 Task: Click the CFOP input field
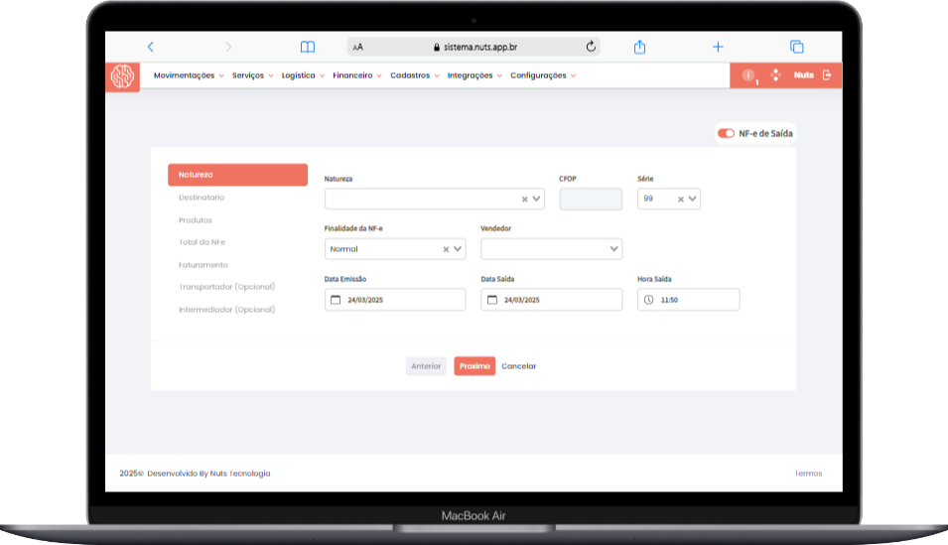(x=591, y=199)
